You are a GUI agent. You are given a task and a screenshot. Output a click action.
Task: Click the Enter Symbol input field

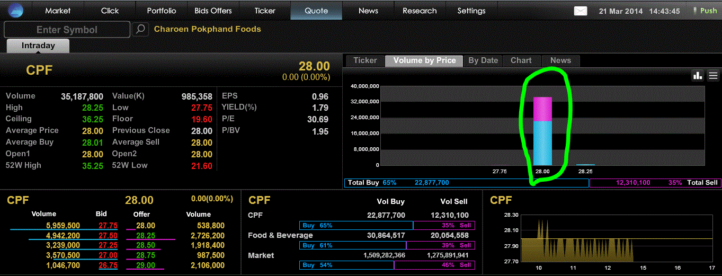pyautogui.click(x=67, y=30)
